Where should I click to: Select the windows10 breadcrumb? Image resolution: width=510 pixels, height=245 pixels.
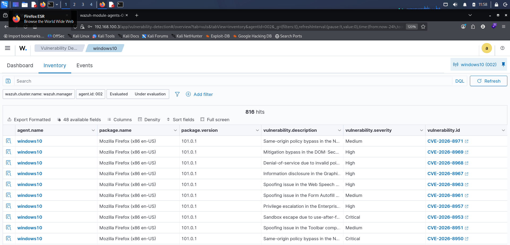[105, 48]
